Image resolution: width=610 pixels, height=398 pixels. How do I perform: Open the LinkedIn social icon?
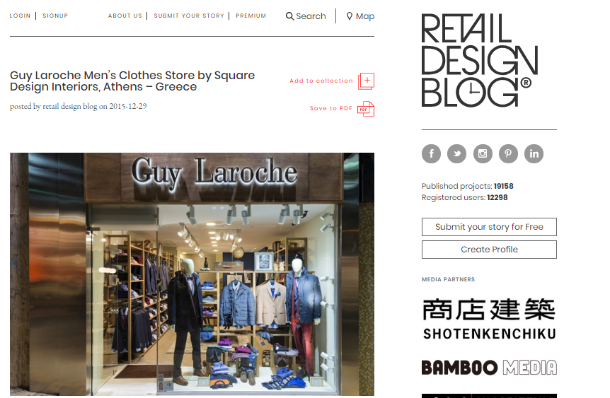(x=534, y=153)
